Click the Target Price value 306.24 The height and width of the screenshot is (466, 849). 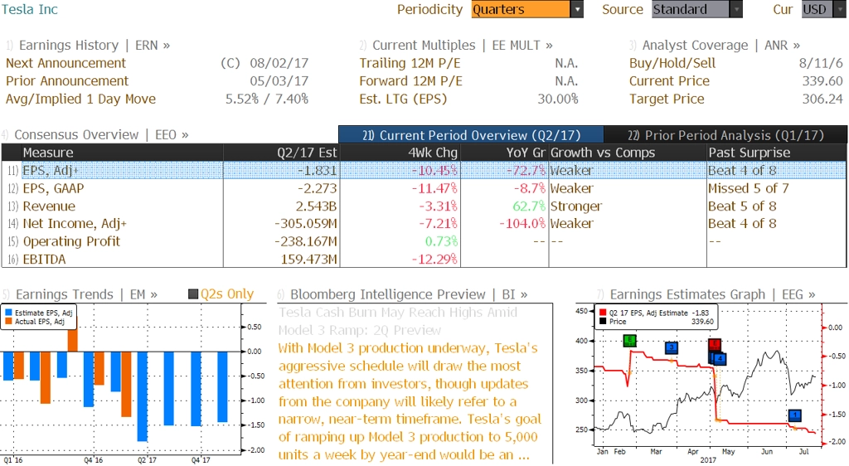pyautogui.click(x=822, y=99)
